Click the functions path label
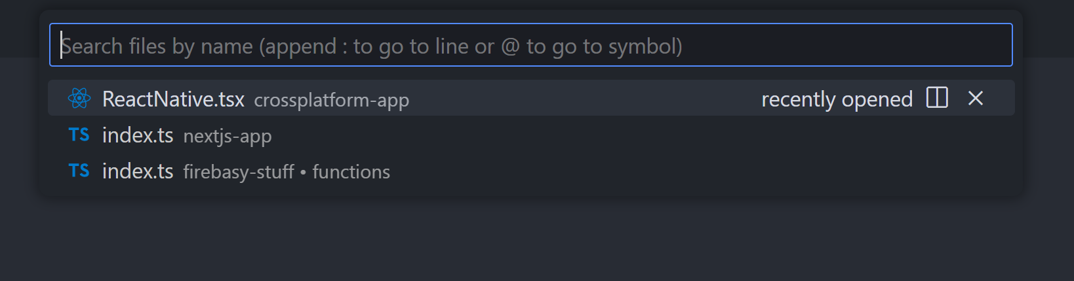1074x281 pixels. (x=351, y=172)
